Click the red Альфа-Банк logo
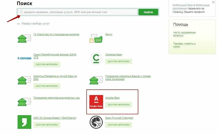This screenshot has height=134, width=218. click(96, 102)
